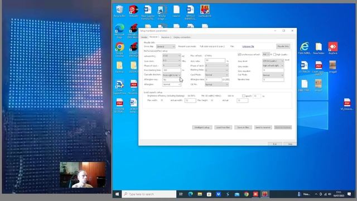Open the New folder desktop icon

pos(319,48)
